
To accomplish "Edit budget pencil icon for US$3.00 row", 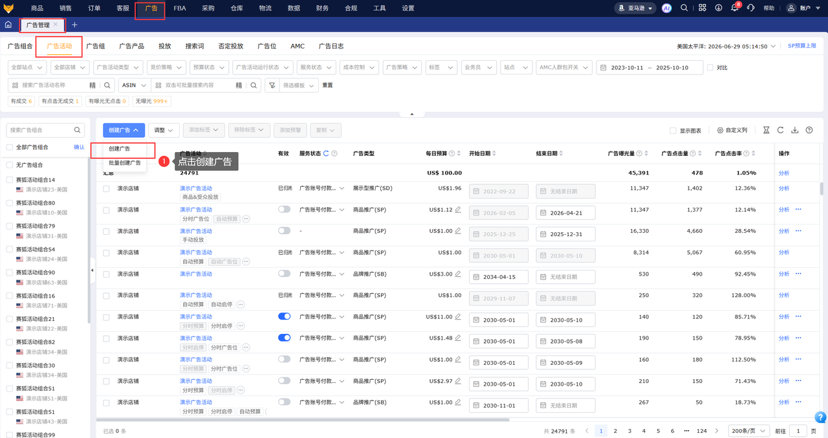I will (458, 274).
